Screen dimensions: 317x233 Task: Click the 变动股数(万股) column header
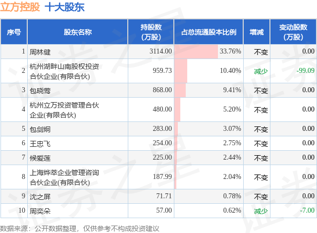pos(293,32)
